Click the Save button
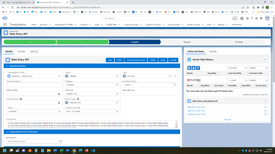The image size is (275, 154). point(110,60)
